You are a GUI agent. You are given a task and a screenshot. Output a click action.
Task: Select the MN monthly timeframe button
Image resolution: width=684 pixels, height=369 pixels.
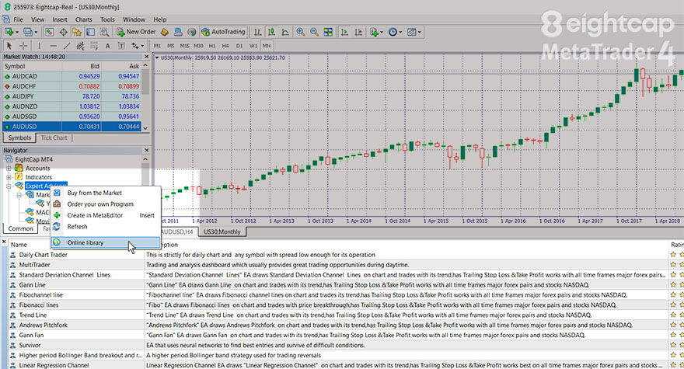266,45
